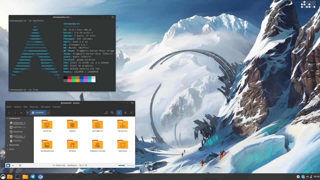Hide the sidebar with the status bar button
The height and width of the screenshot is (180, 320).
click(x=20, y=165)
